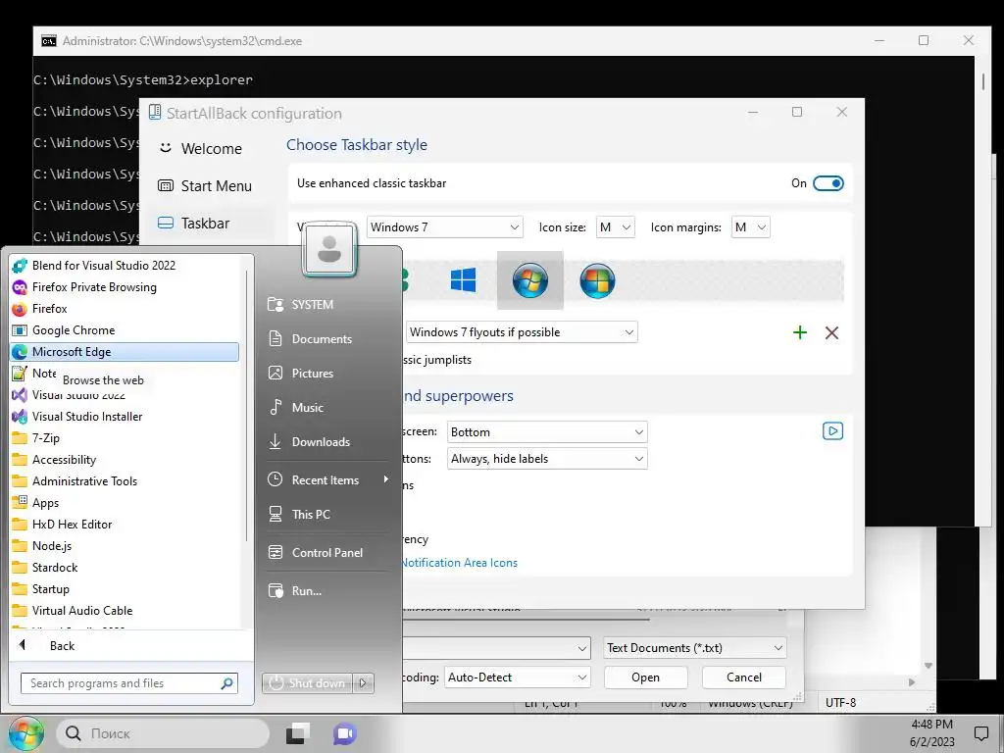Open Task View from the taskbar
1004x753 pixels.
tap(298, 733)
